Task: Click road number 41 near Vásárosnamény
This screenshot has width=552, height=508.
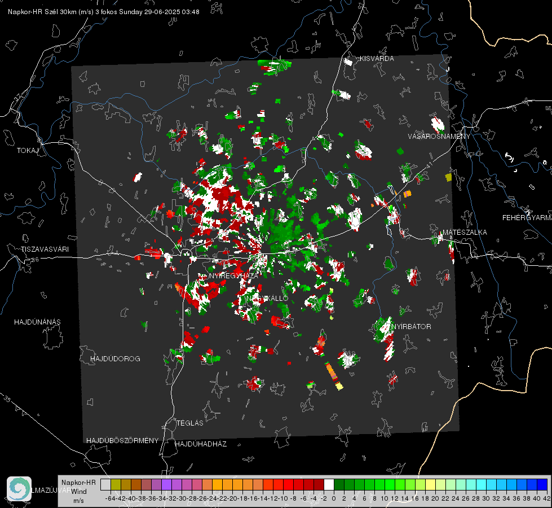Action: pyautogui.click(x=429, y=165)
